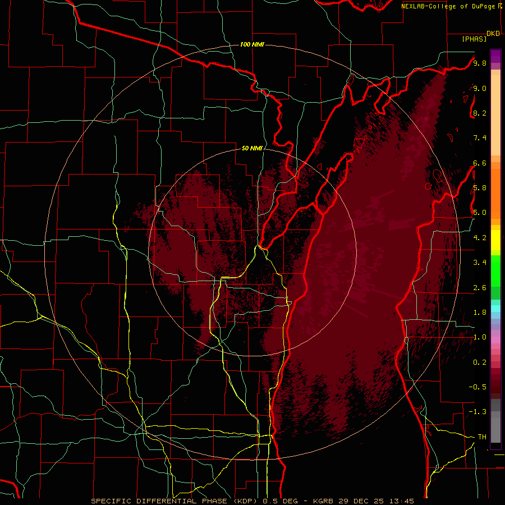The height and width of the screenshot is (505, 505).
Task: Select the 3.4 scale label
Action: click(480, 263)
